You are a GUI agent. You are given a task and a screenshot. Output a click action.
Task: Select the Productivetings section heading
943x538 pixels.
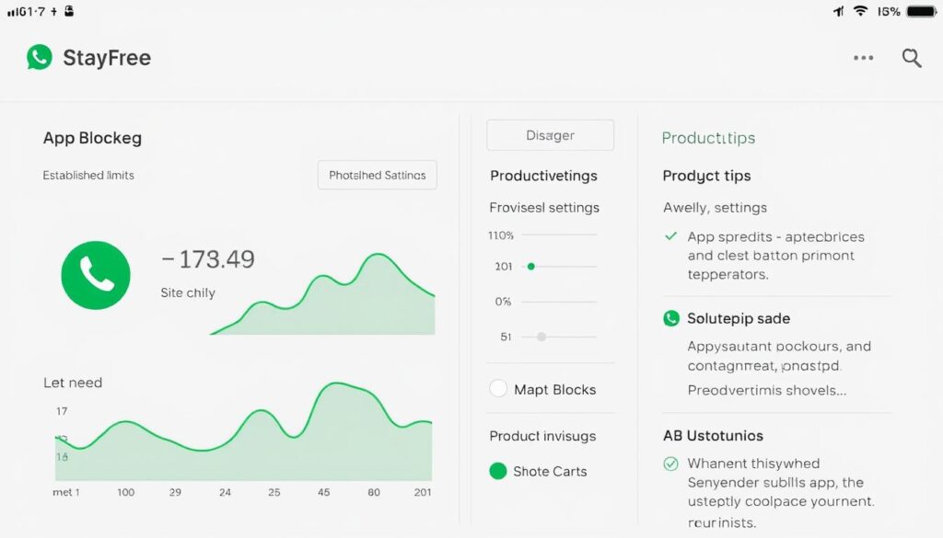click(x=543, y=176)
